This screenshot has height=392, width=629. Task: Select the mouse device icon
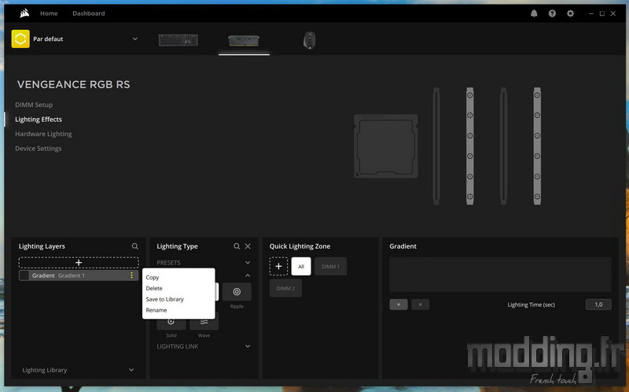click(309, 40)
